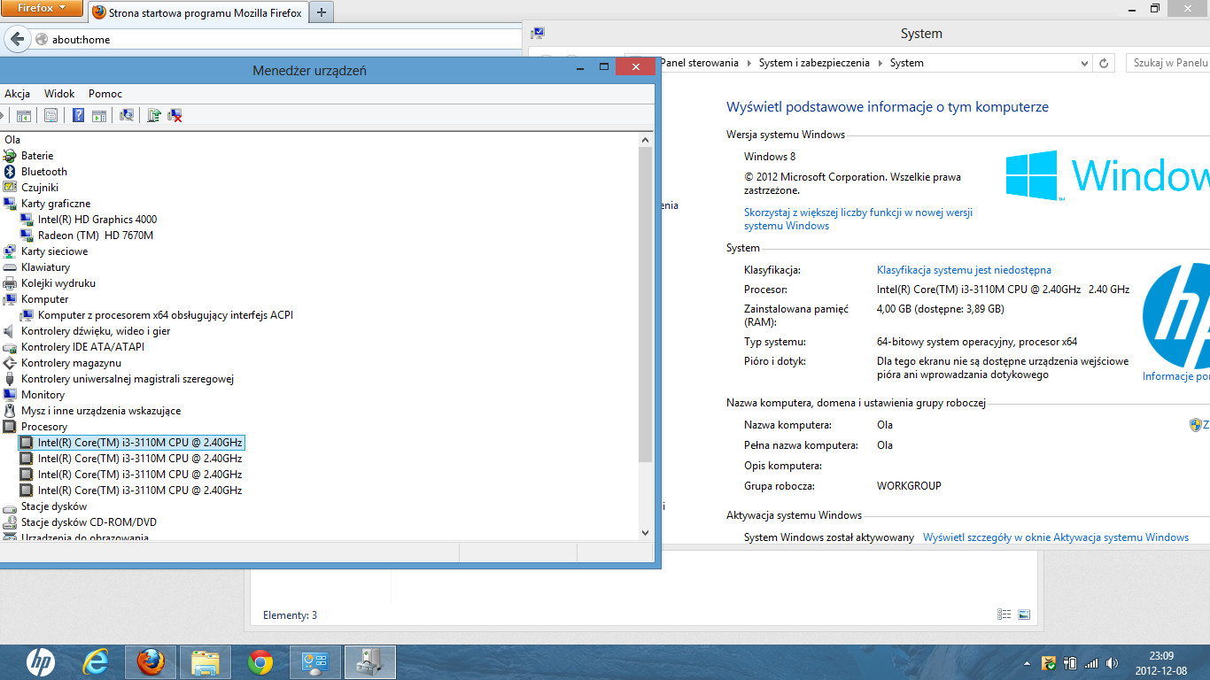Toggle the action pane toolbar icon
1210x680 pixels.
point(99,115)
